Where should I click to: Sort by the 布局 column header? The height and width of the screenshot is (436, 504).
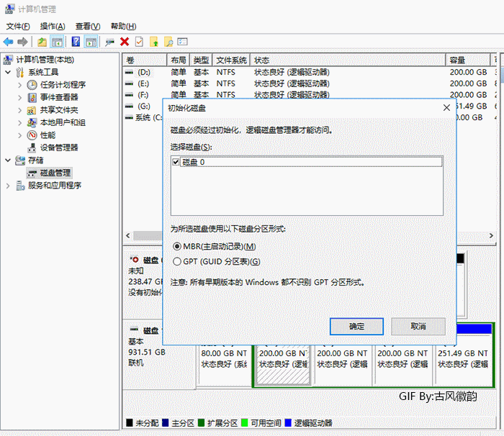(x=179, y=60)
